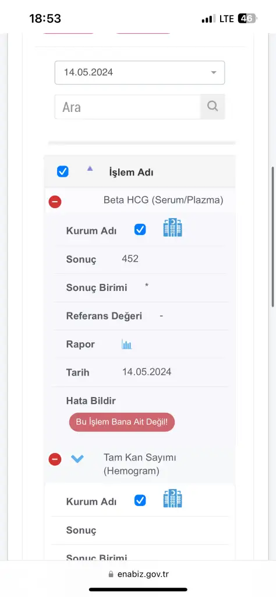
Task: Sort by İşlem Adı using the triangle arrow
Action: pyautogui.click(x=90, y=168)
